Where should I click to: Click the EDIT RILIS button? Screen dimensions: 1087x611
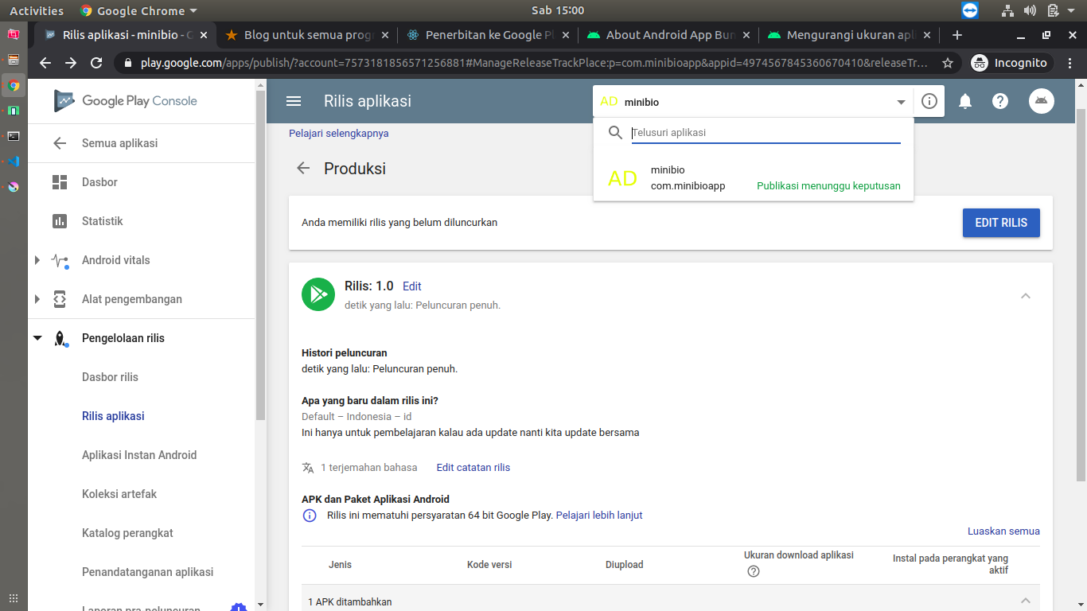click(x=1001, y=223)
